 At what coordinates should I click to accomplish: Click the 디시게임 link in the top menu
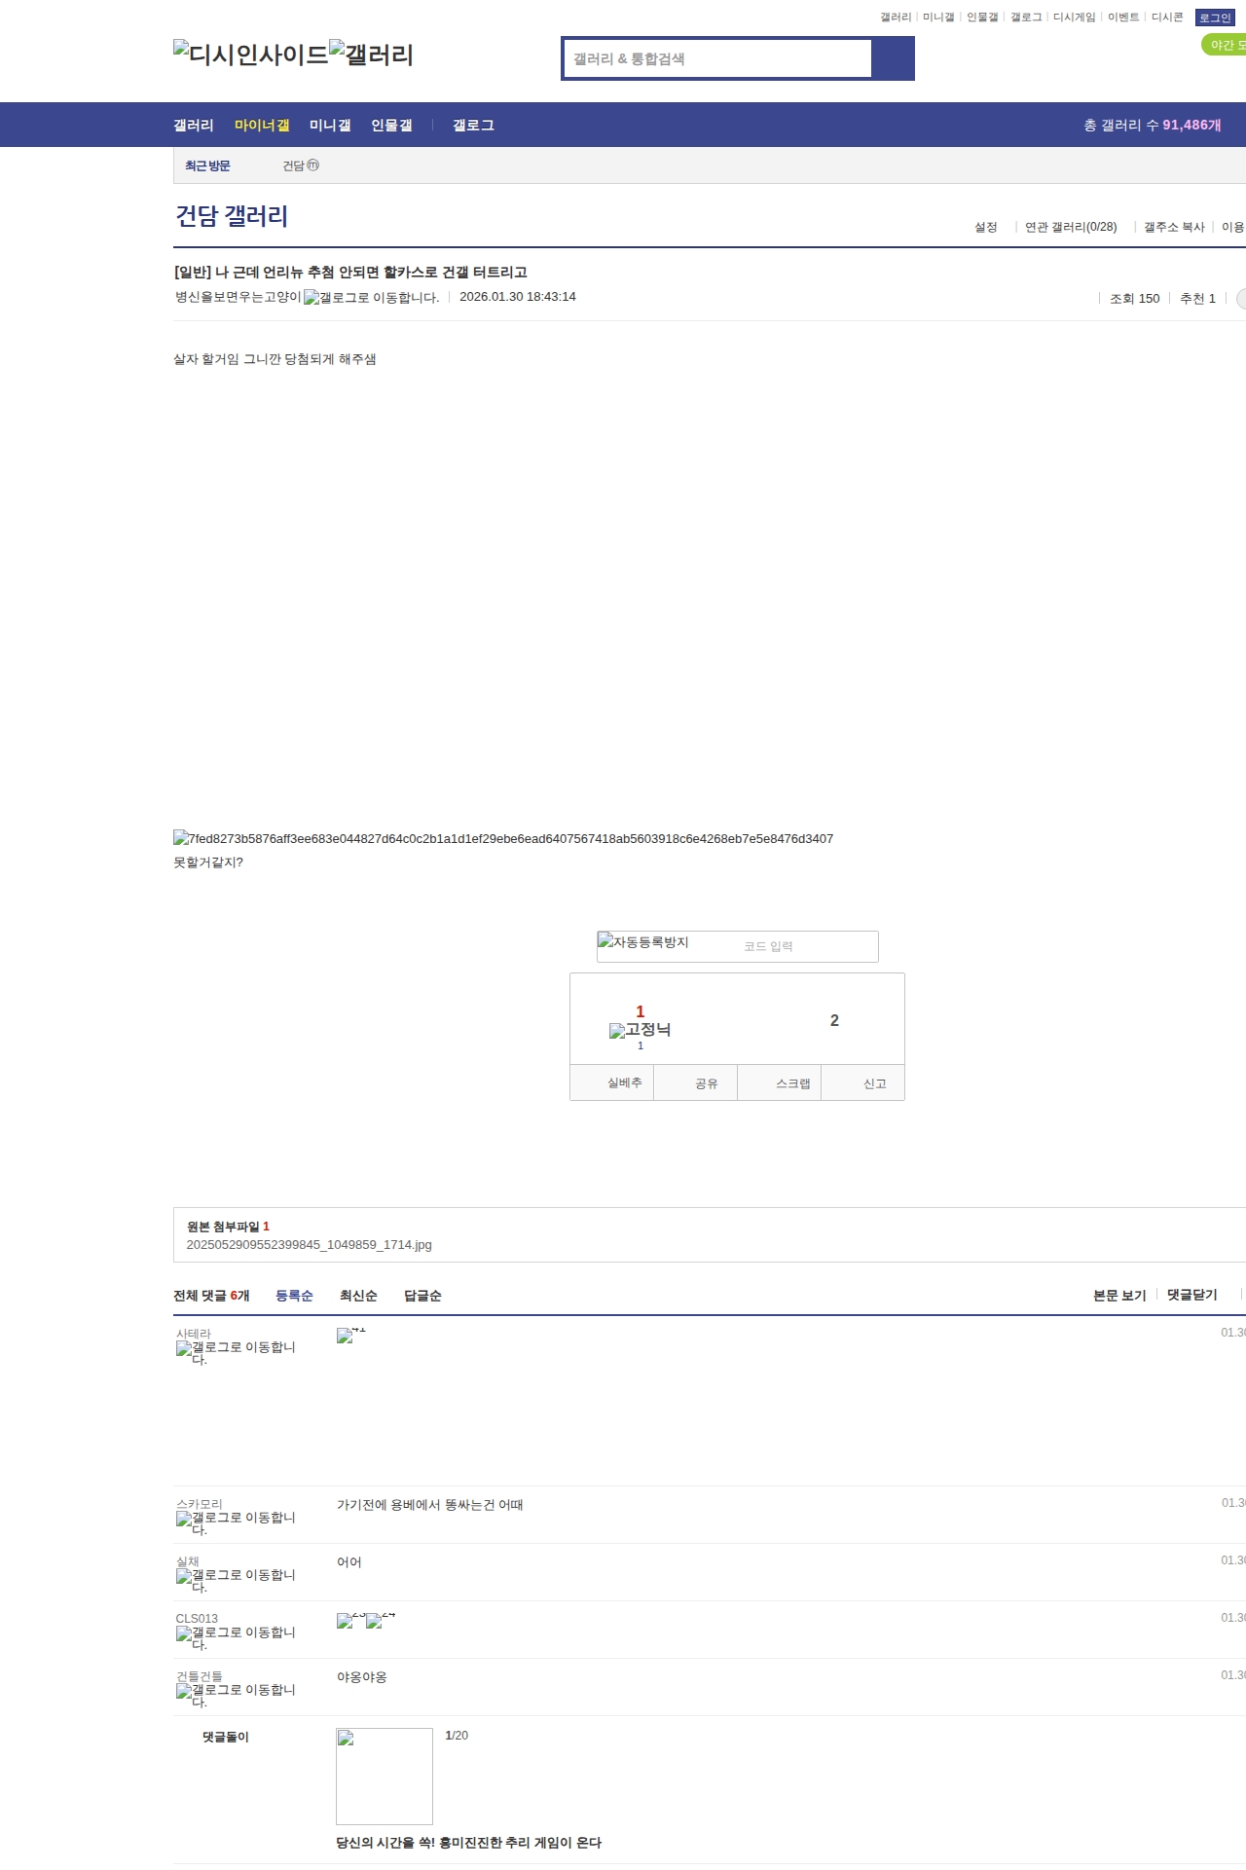pos(1075,18)
